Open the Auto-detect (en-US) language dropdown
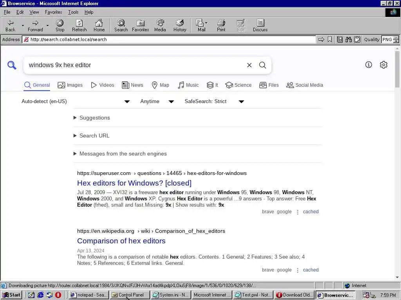 point(76,102)
